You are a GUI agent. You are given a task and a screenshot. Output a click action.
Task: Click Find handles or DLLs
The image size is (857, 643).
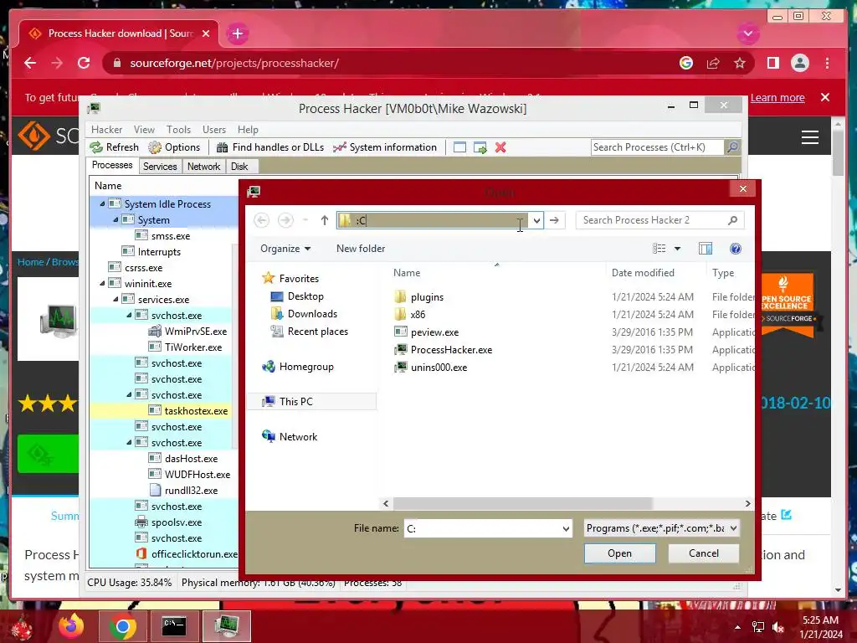(x=270, y=147)
